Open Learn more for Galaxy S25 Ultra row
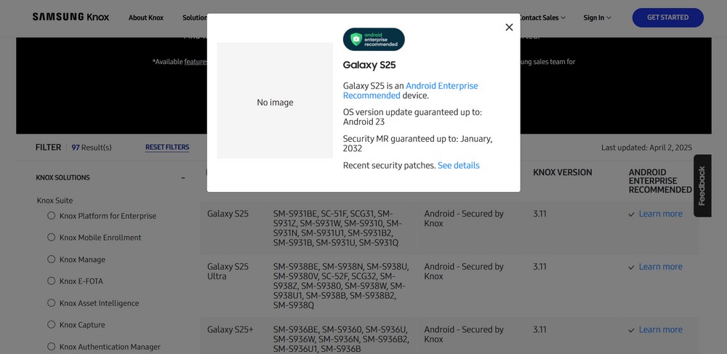 pyautogui.click(x=661, y=267)
